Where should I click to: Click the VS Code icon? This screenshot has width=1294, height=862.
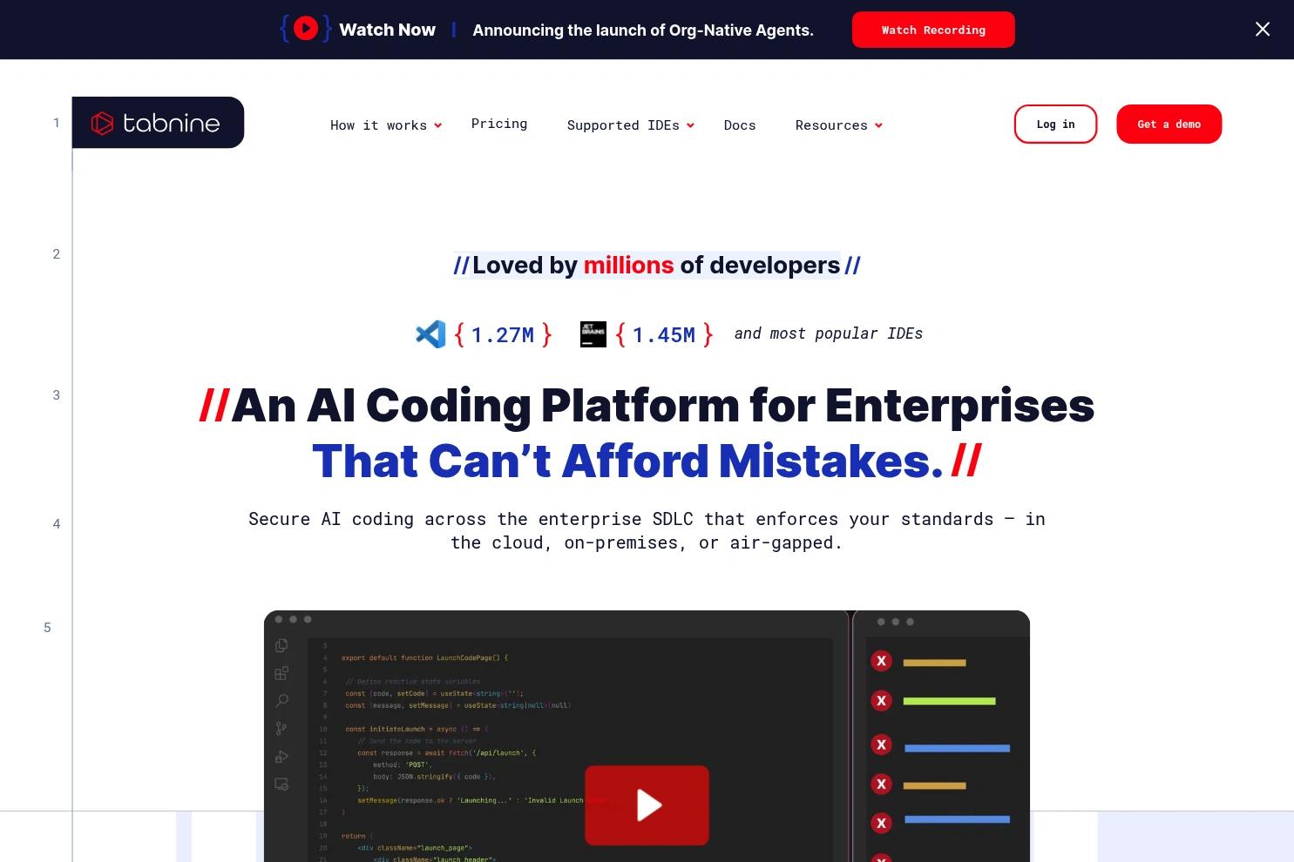pos(430,334)
